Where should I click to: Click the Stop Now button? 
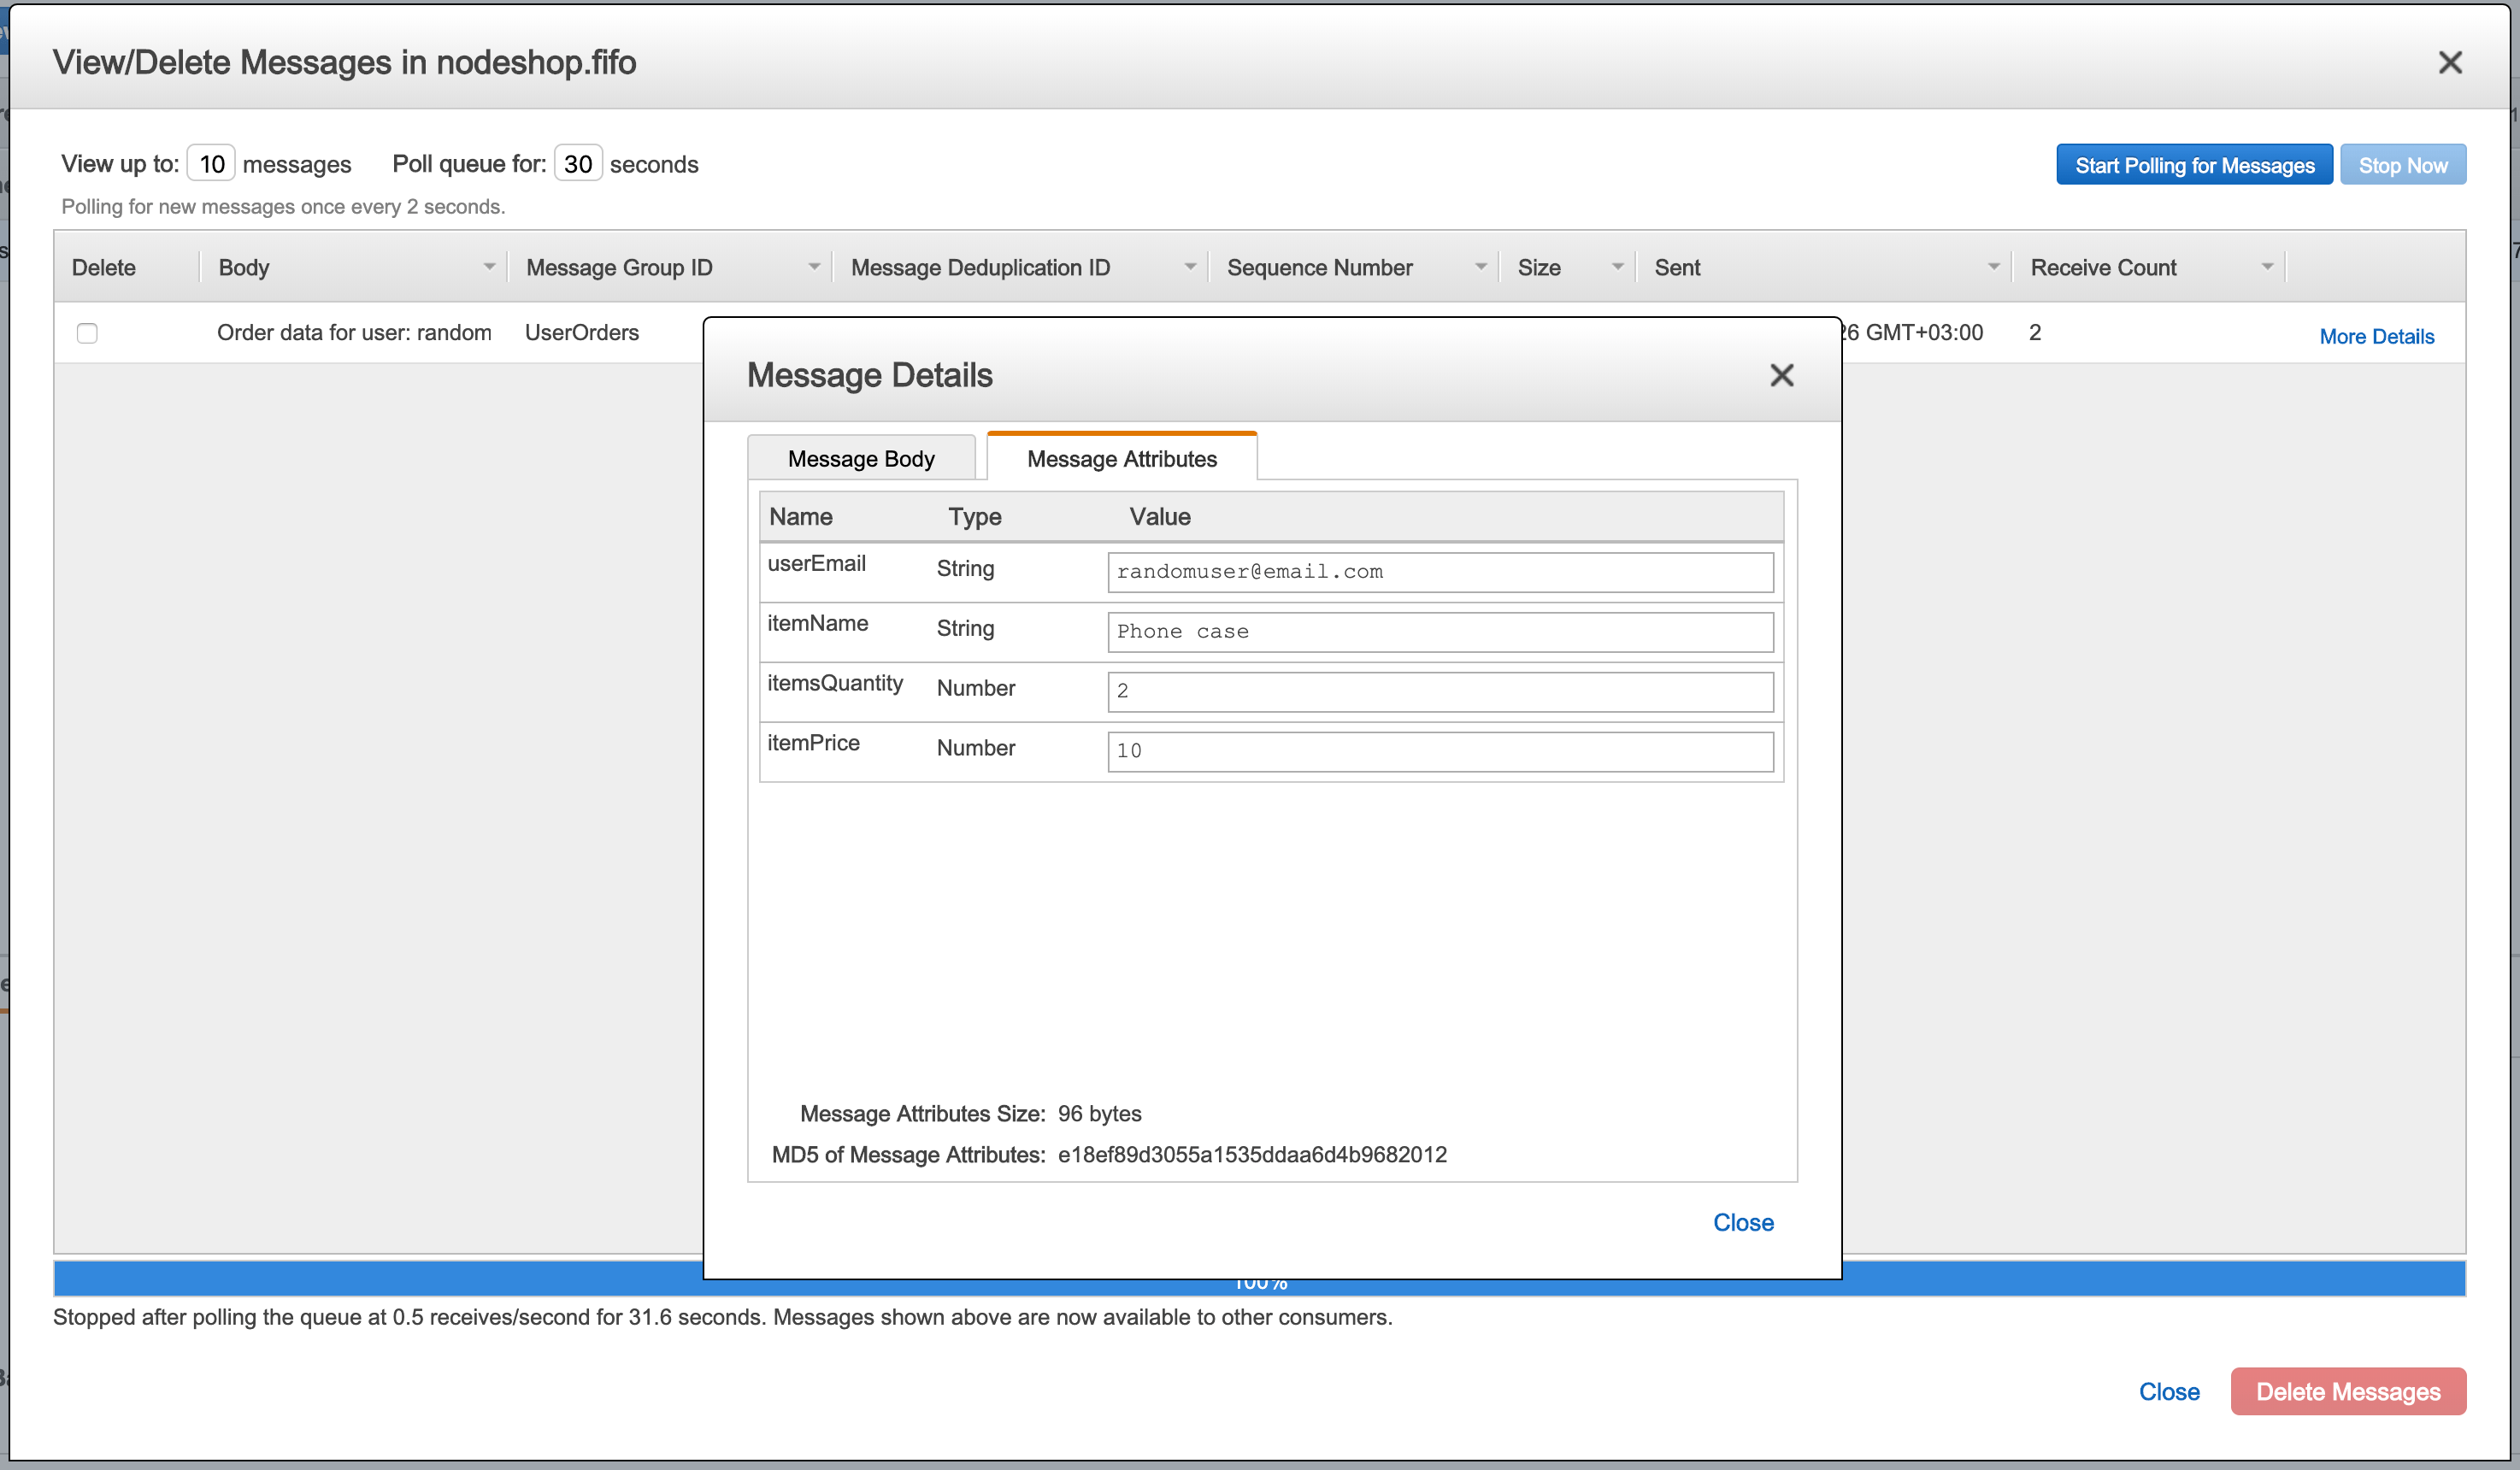[2403, 164]
